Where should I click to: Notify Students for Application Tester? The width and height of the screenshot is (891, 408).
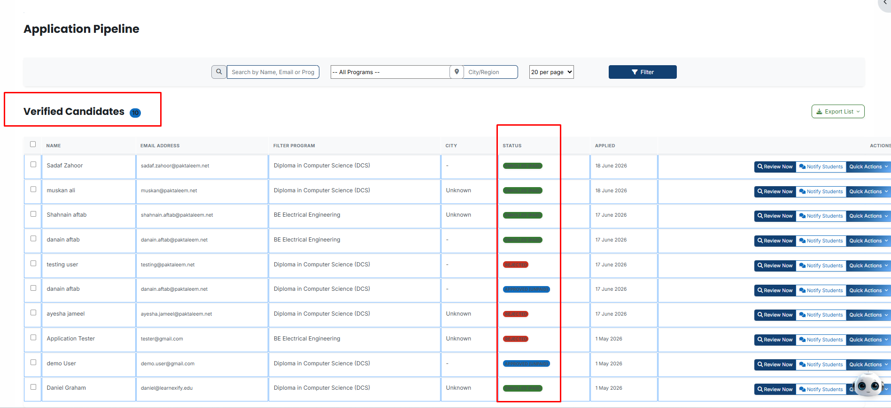821,340
